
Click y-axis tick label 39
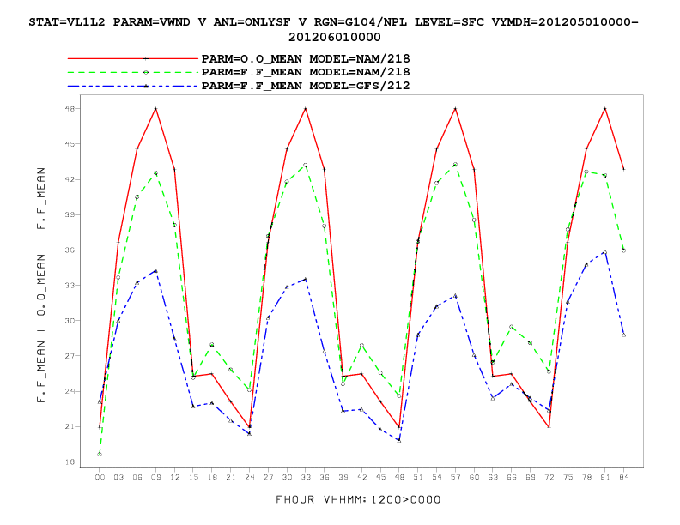point(70,214)
